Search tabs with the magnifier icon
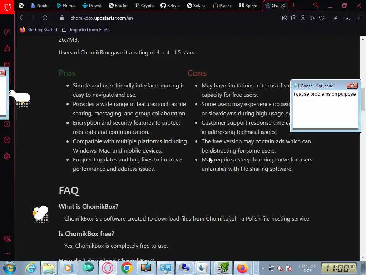366x275 pixels. [x=316, y=5]
